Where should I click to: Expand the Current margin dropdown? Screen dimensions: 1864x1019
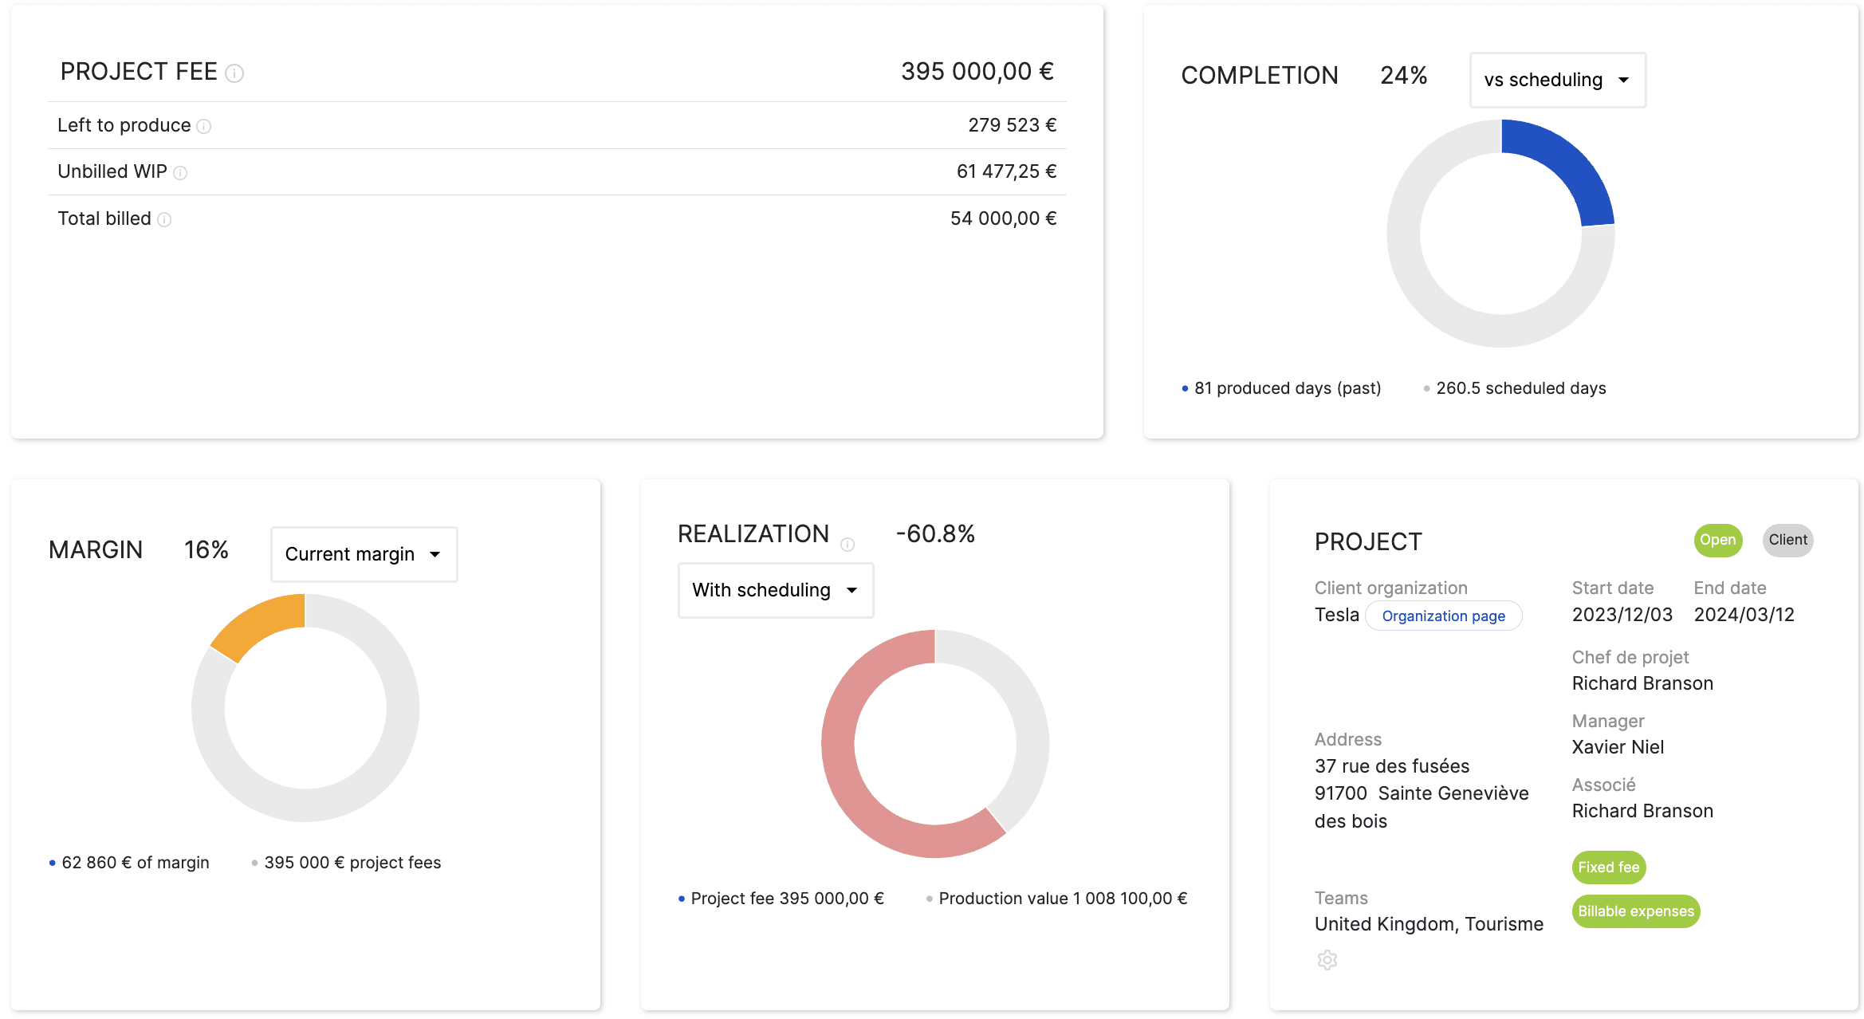tap(364, 554)
